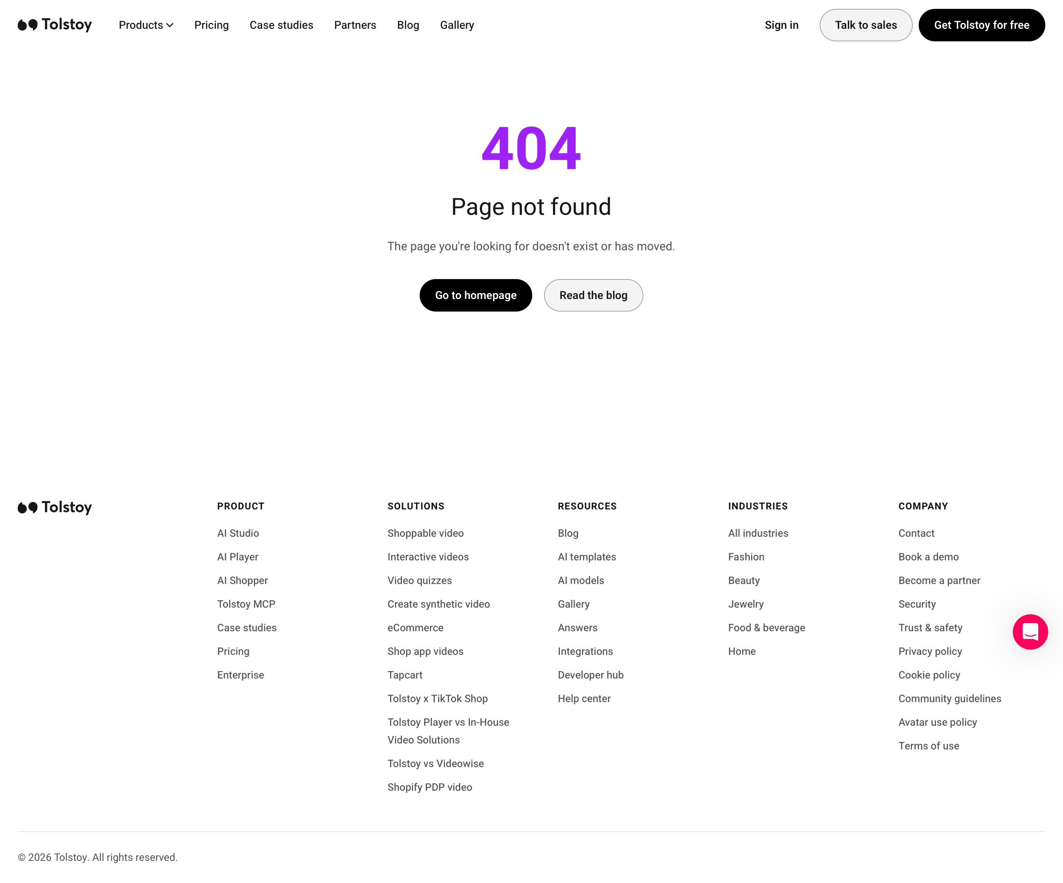Open Gallery link under Resources
Viewport: 1063px width, 883px height.
coord(574,604)
